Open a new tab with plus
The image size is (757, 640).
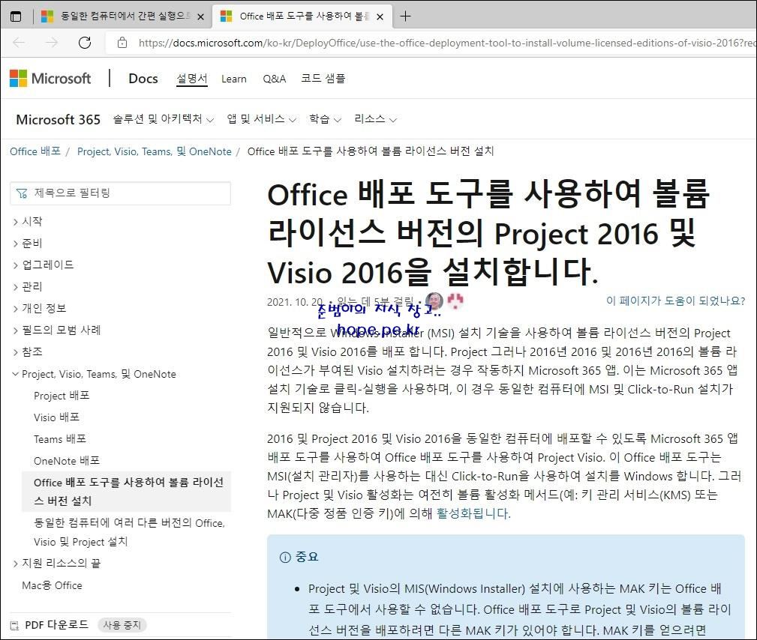(406, 16)
